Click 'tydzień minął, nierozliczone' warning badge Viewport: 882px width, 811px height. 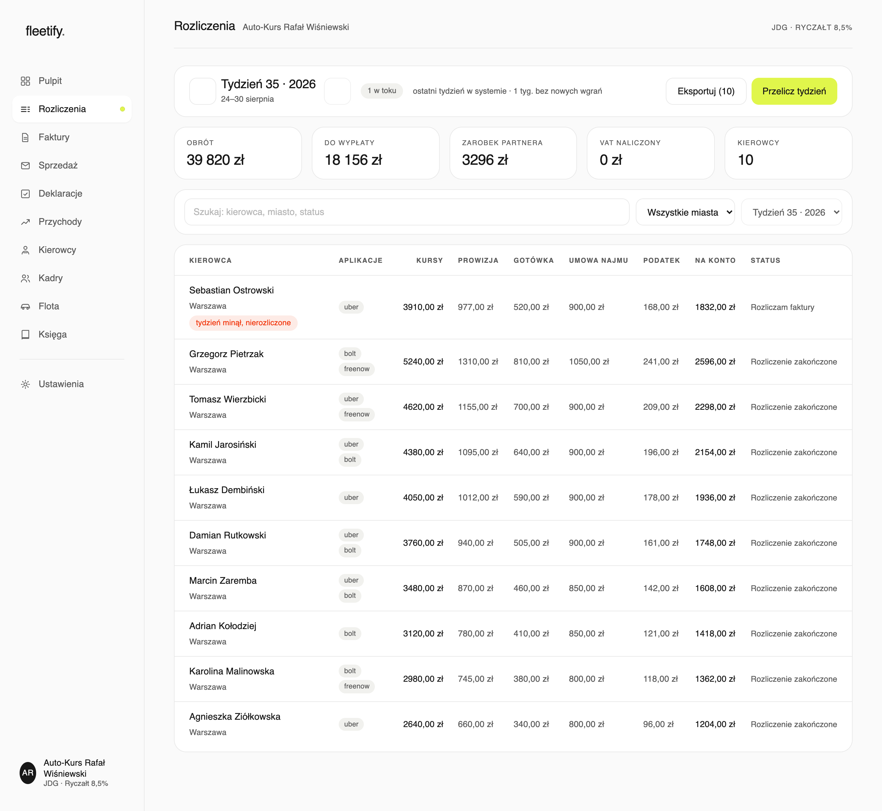coord(243,323)
